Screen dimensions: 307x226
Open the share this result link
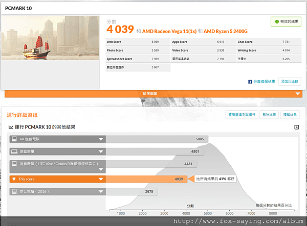coord(264,82)
